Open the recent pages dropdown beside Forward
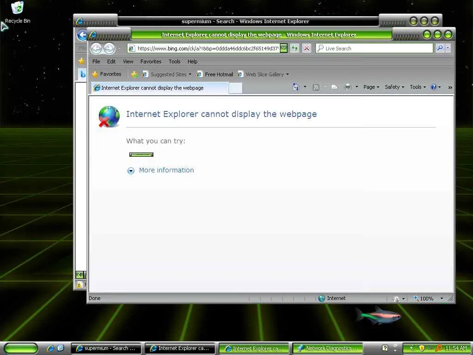473x355 pixels. [120, 48]
